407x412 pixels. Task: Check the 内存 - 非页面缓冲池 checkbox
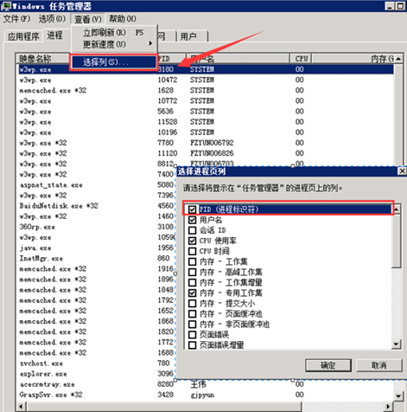[192, 324]
